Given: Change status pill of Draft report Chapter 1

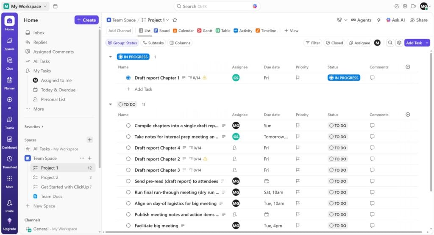Looking at the screenshot, I should [x=344, y=78].
